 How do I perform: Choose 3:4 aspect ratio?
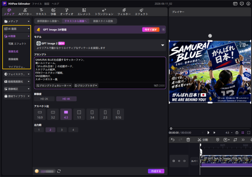pos(92,114)
